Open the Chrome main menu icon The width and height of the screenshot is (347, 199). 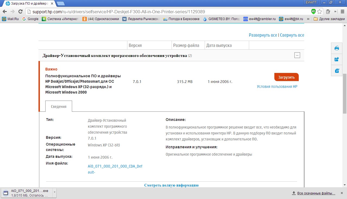pos(342,12)
